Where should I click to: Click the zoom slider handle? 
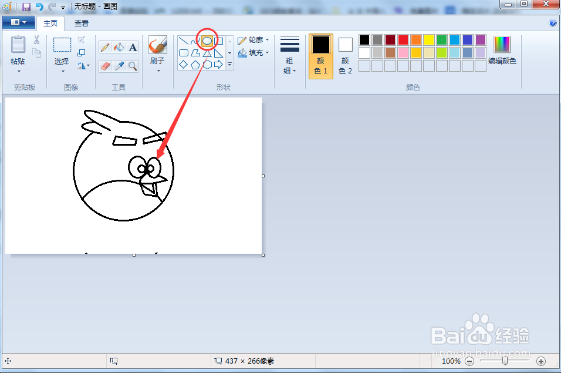click(x=505, y=361)
